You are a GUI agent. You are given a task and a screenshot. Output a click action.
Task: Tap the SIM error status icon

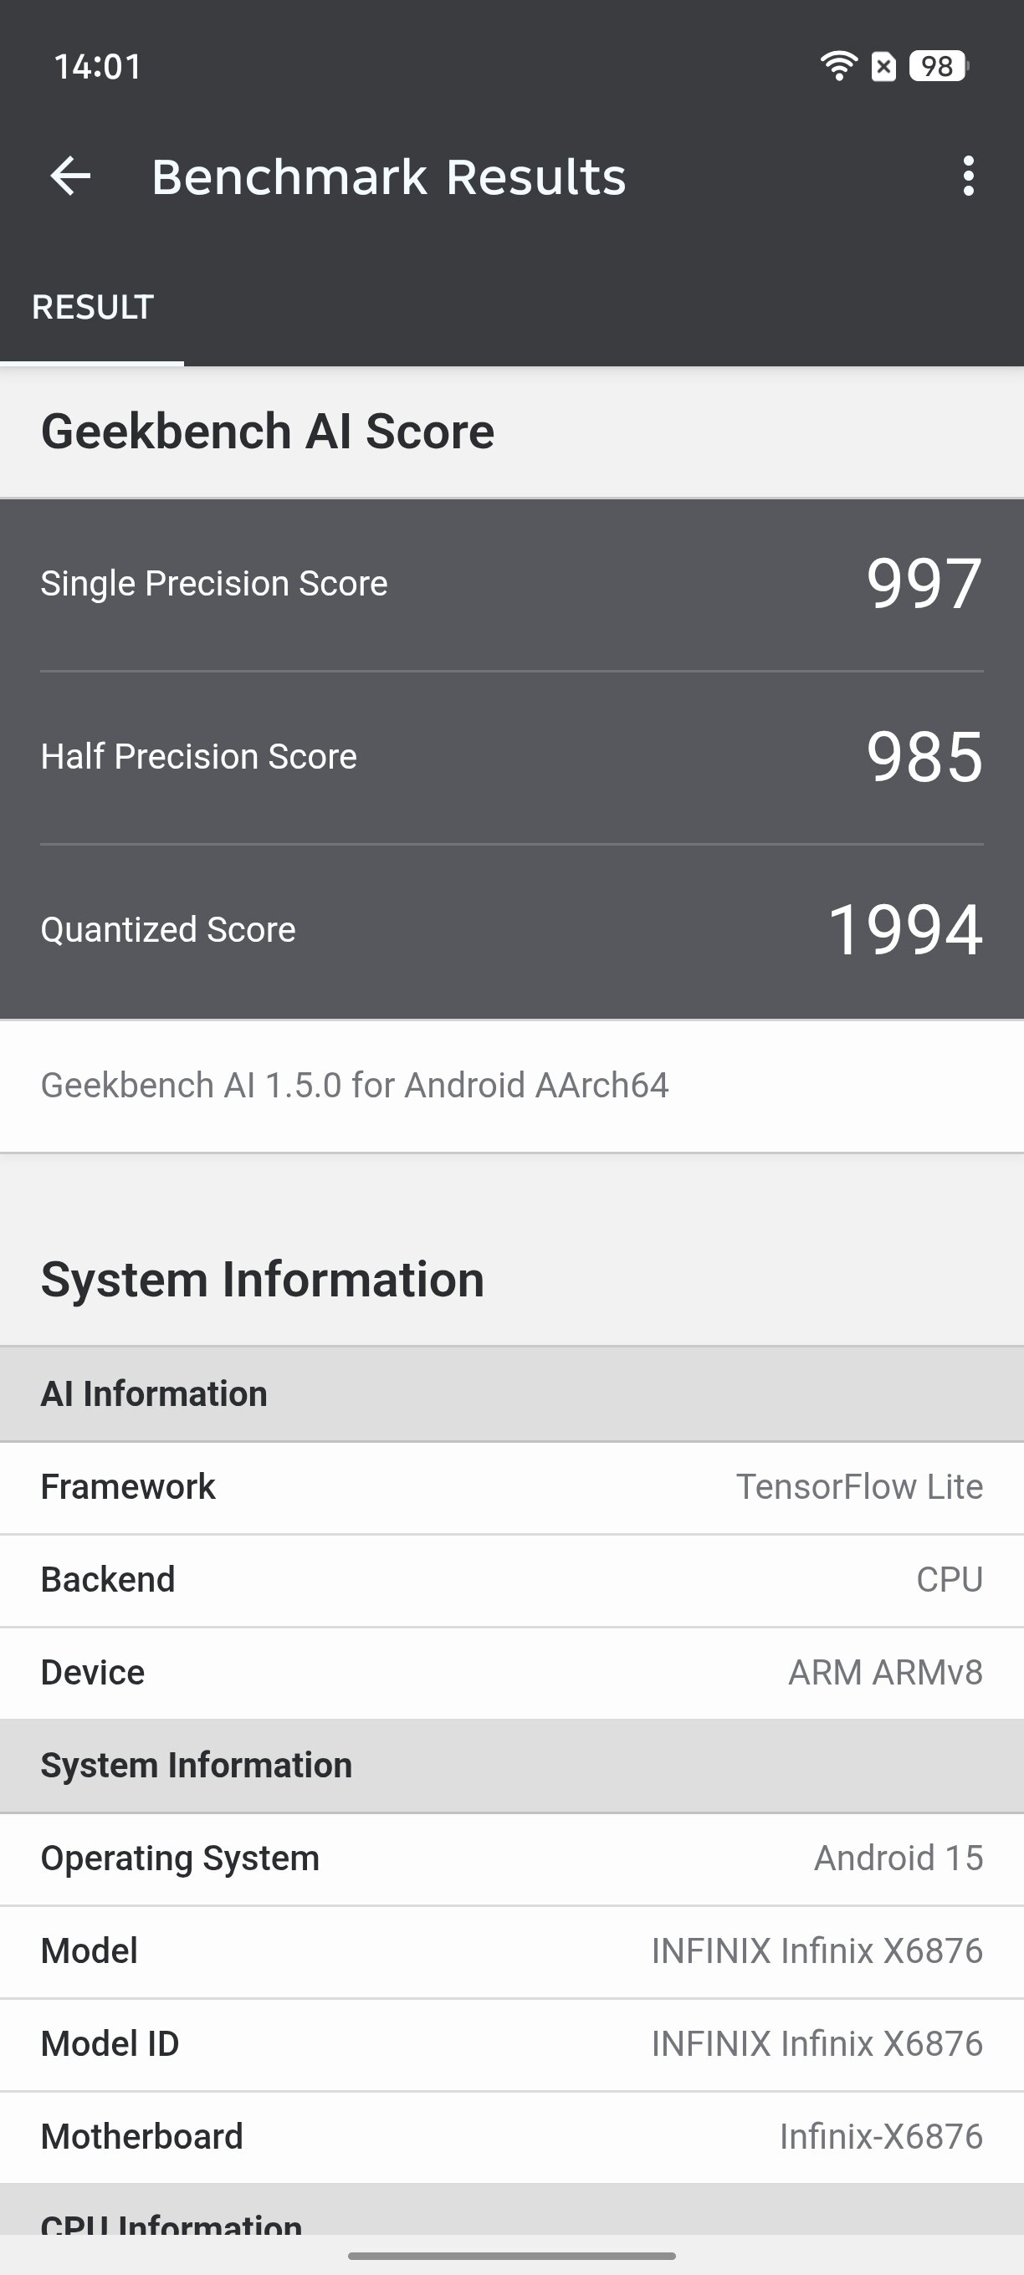click(883, 66)
